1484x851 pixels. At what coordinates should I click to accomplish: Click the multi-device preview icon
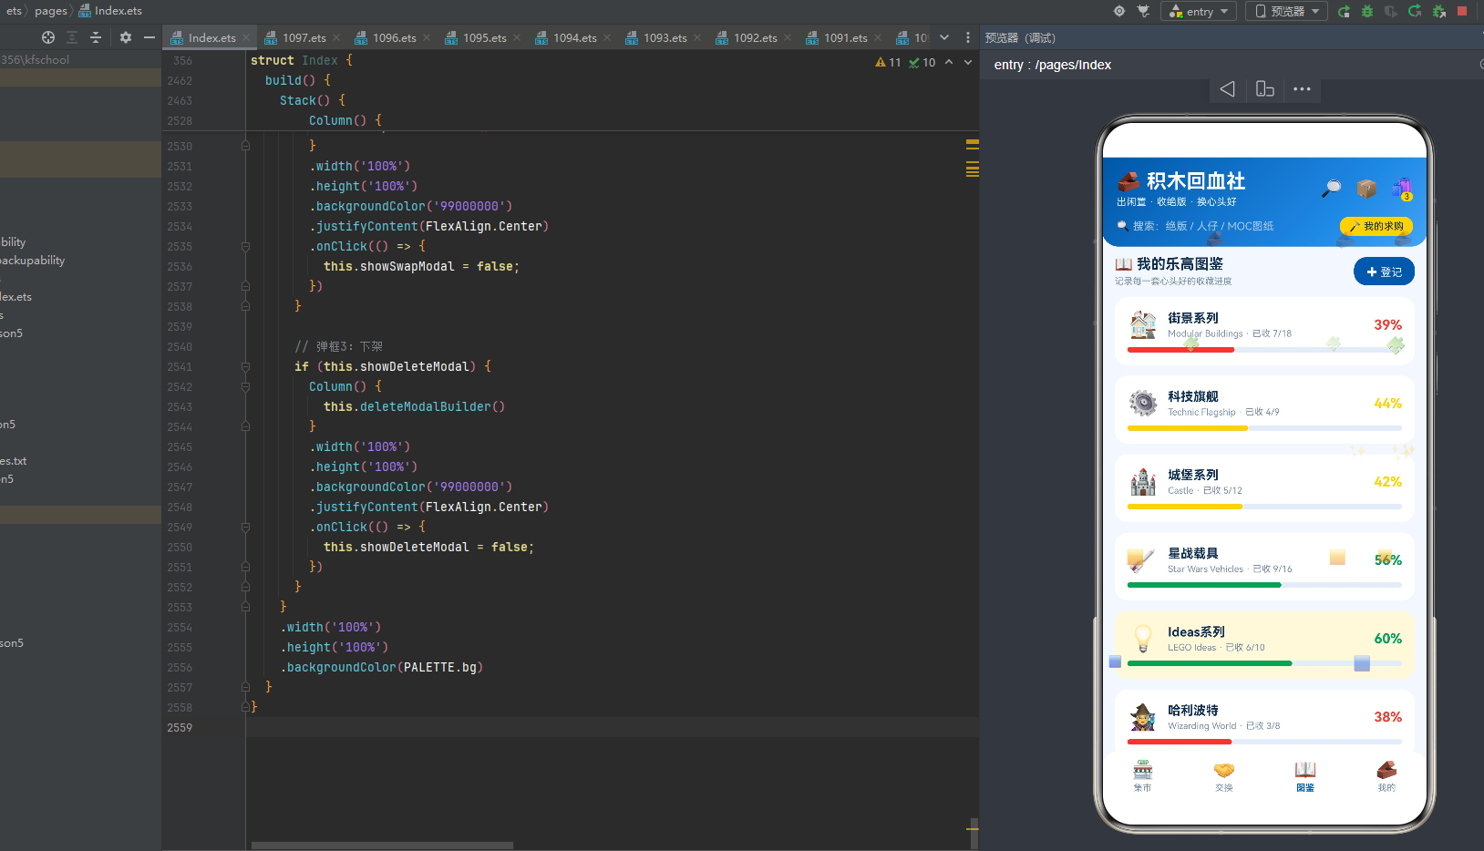1264,88
